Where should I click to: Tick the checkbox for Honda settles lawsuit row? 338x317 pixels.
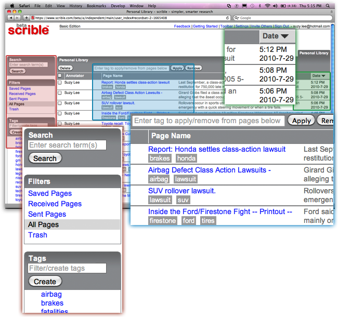[60, 83]
